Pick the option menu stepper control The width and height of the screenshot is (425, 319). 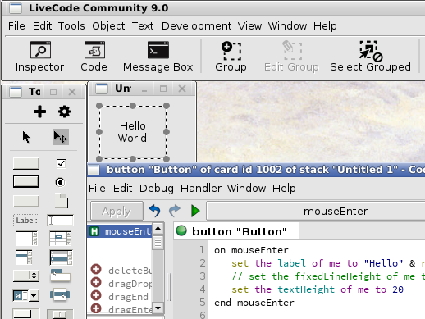pos(26,276)
